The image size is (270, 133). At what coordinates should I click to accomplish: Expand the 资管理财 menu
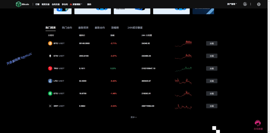tap(77, 4)
